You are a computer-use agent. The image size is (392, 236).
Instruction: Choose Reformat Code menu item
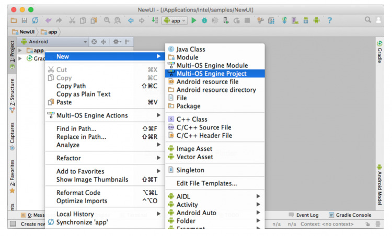point(105,193)
